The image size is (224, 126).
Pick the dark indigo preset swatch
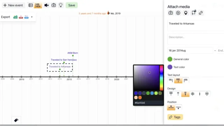140,93
